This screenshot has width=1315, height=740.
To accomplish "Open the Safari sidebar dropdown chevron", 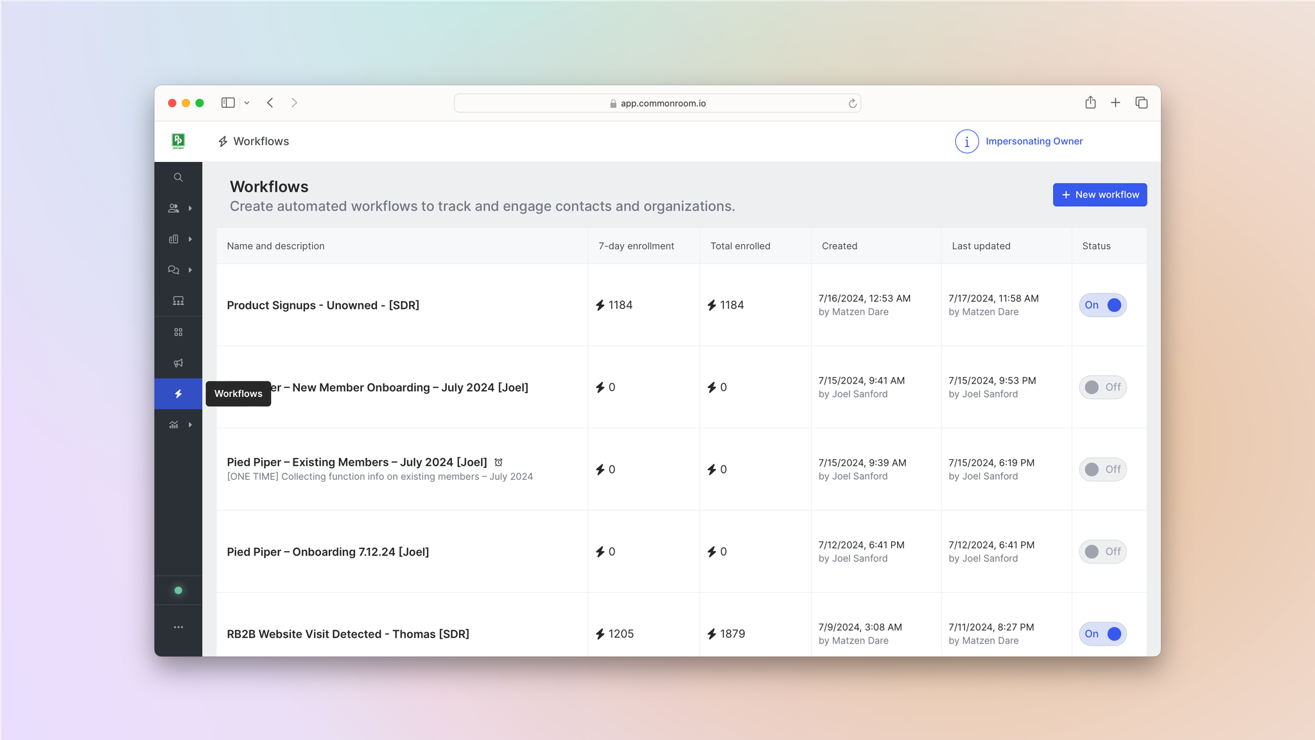I will point(247,103).
